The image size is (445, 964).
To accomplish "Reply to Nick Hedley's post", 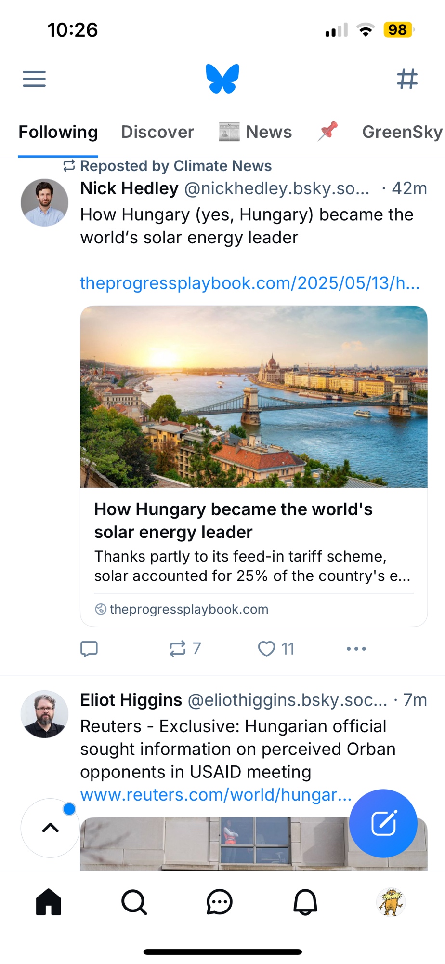I will pos(89,649).
